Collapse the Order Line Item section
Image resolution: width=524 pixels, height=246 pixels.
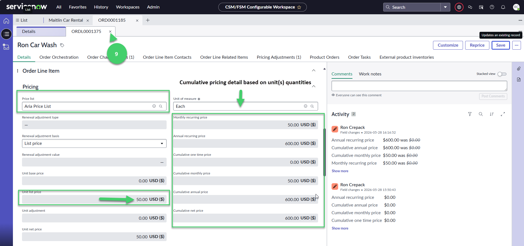[x=313, y=70]
